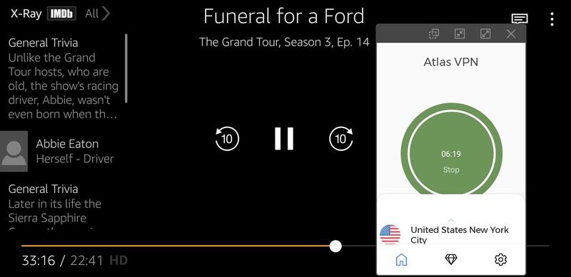Rewind 10 seconds
Image resolution: width=571 pixels, height=277 pixels.
[227, 138]
